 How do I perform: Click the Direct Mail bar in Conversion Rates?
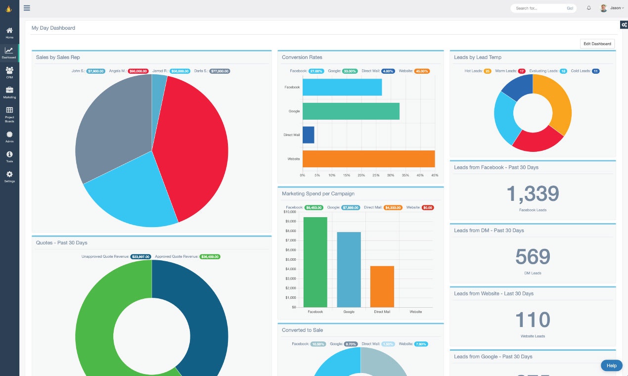coord(309,135)
